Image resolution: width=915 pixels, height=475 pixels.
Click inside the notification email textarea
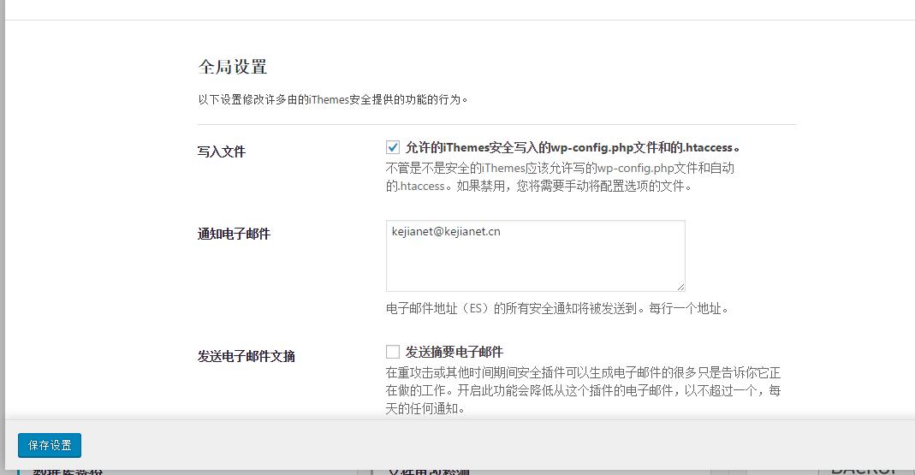535,265
